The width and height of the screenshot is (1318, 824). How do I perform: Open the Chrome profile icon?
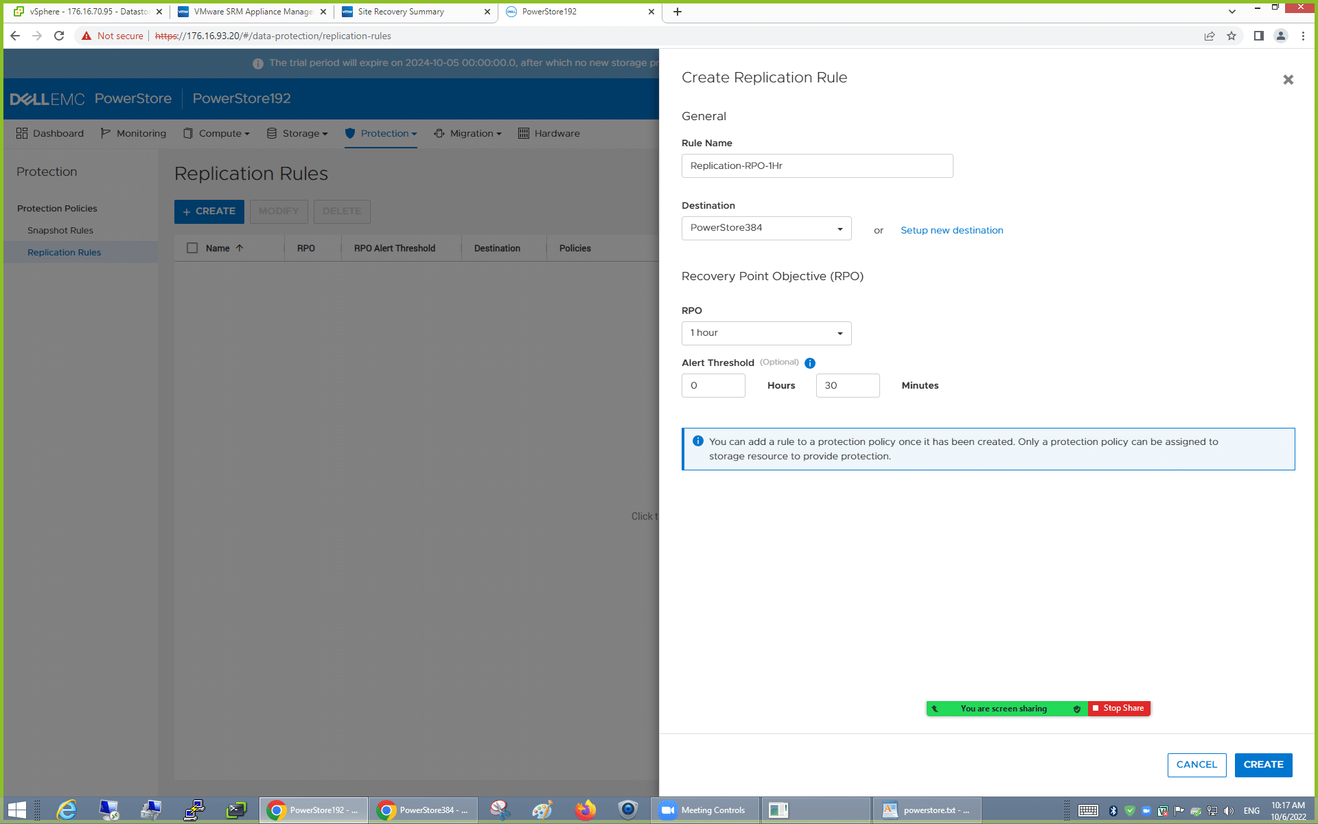click(x=1280, y=36)
